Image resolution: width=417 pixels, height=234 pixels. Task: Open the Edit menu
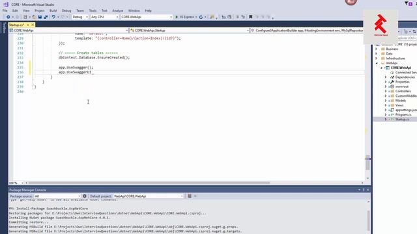[x=15, y=10]
